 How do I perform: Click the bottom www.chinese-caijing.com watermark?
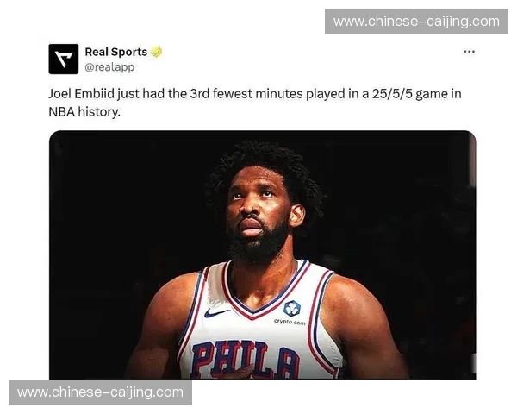click(x=100, y=392)
